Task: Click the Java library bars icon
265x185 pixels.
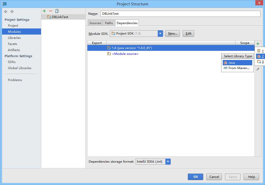Action: pos(225,63)
